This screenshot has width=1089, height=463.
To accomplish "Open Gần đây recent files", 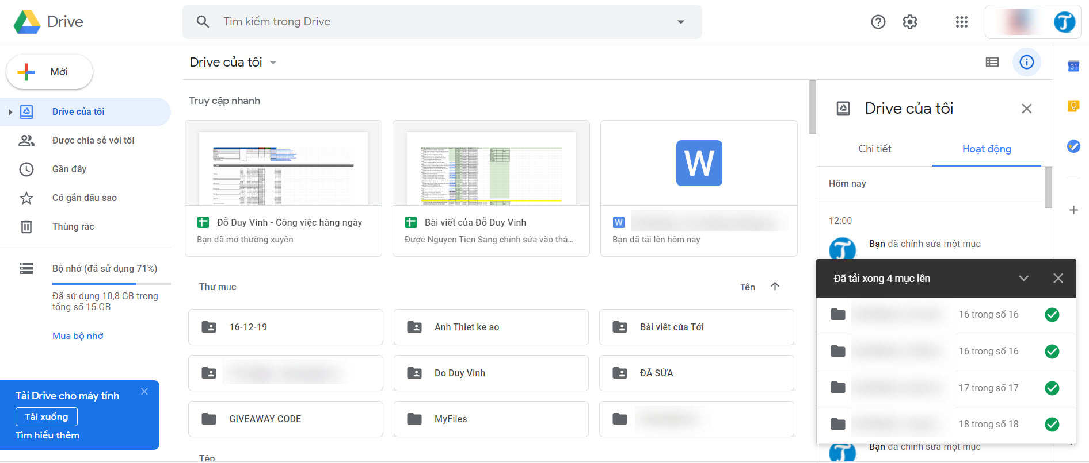I will pos(69,169).
